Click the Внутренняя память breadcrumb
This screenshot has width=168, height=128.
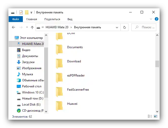[88, 27]
